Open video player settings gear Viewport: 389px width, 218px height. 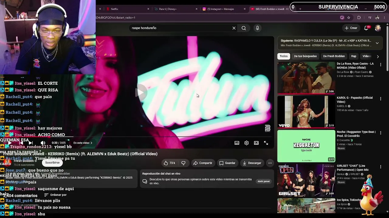(x=246, y=143)
